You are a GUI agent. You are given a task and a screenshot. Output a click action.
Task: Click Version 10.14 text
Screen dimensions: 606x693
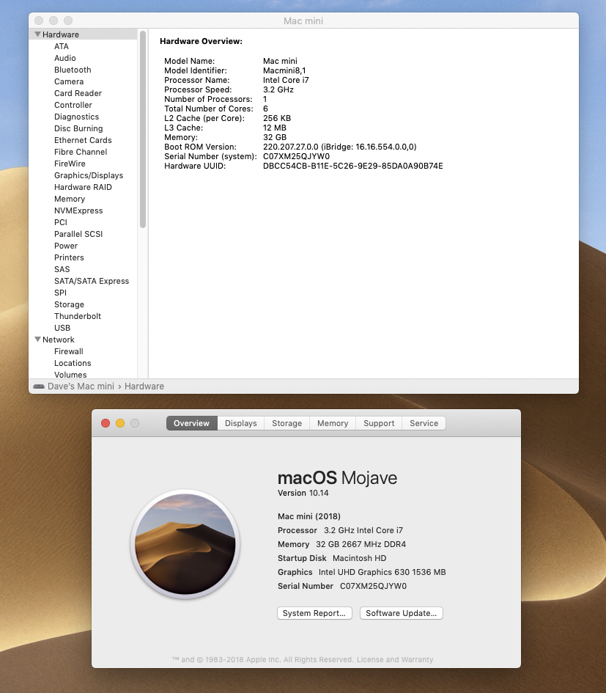303,493
